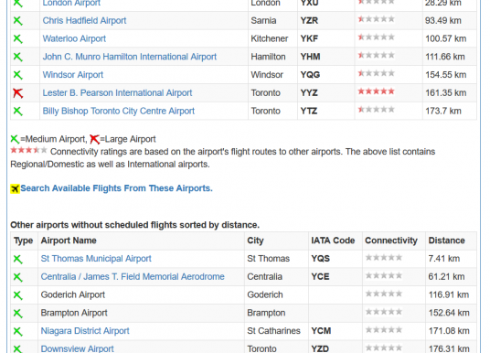Click green icon next to Windsor Airport

point(17,75)
